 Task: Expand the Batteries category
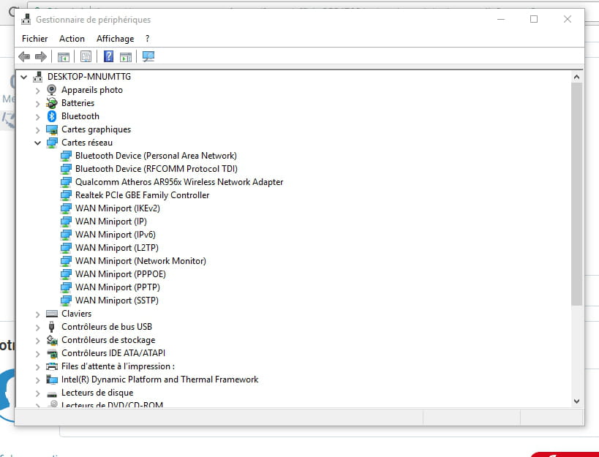(37, 103)
